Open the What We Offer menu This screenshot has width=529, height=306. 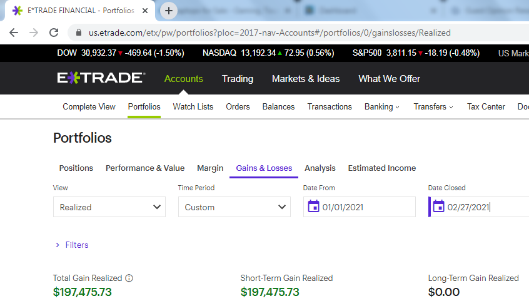(x=390, y=79)
